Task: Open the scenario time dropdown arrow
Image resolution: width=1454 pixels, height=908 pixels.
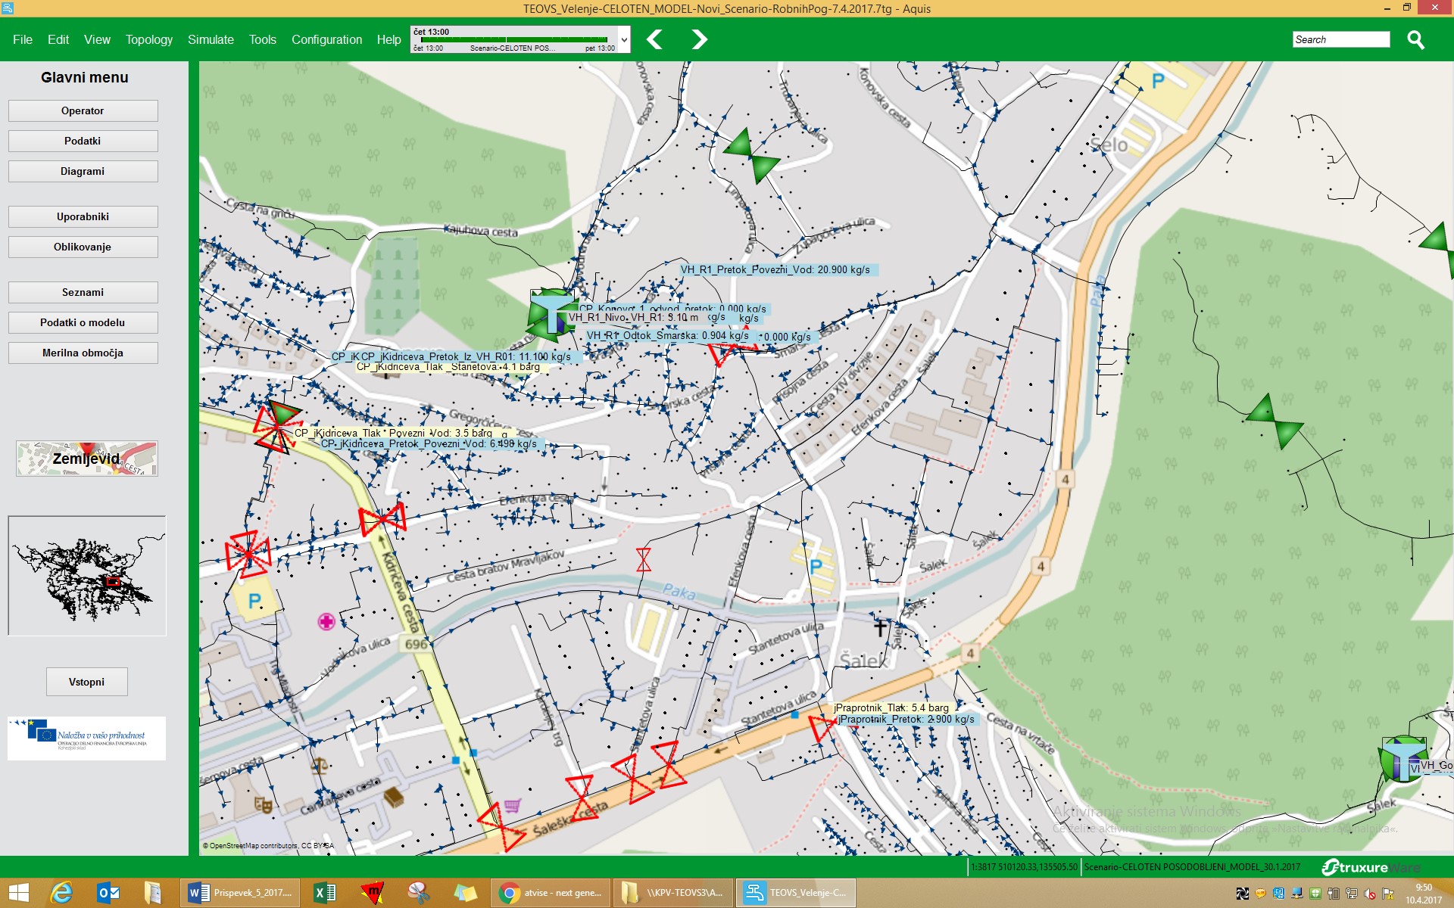Action: 624,39
